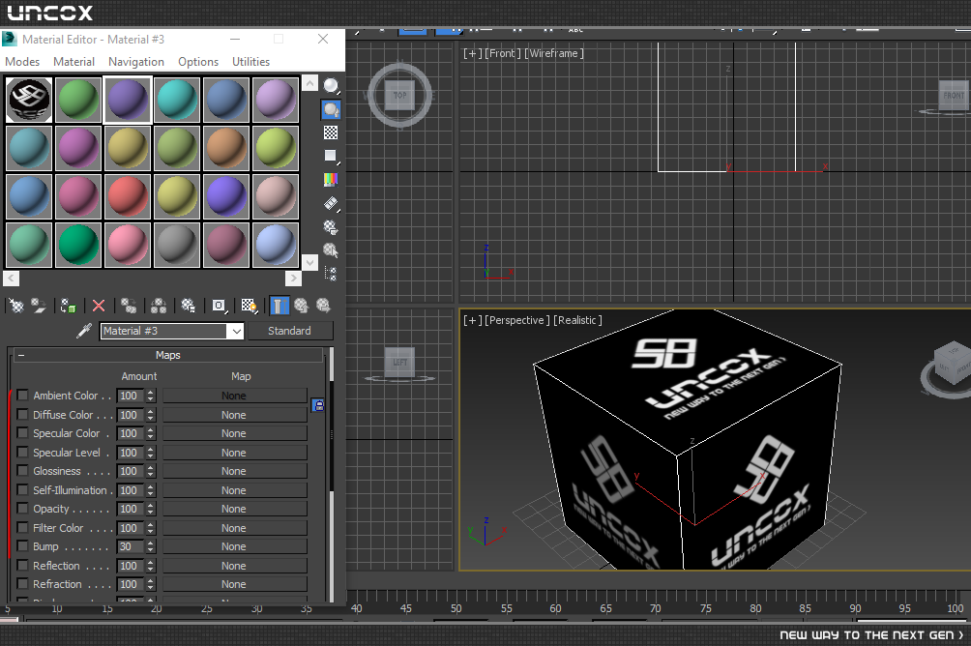
Task: Enable the Specular Color map checkbox
Action: tap(22, 433)
